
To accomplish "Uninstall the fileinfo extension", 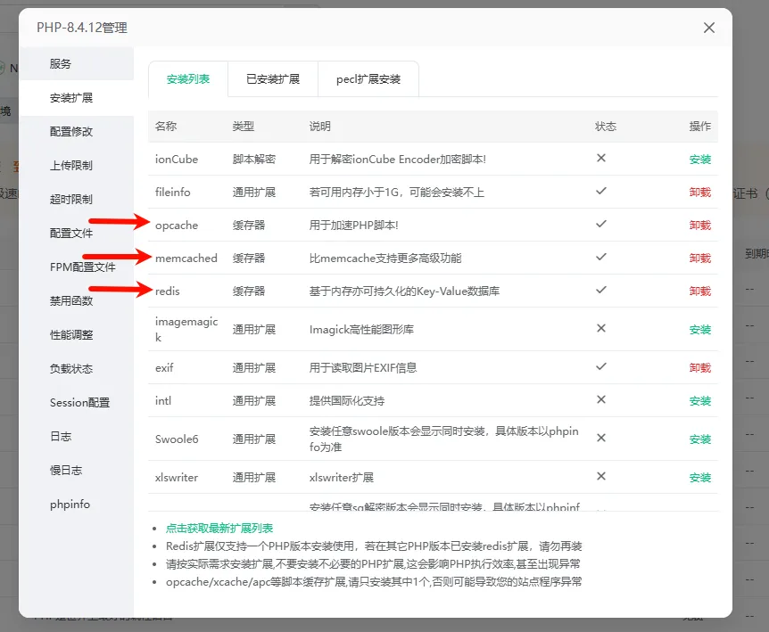I will pos(700,193).
